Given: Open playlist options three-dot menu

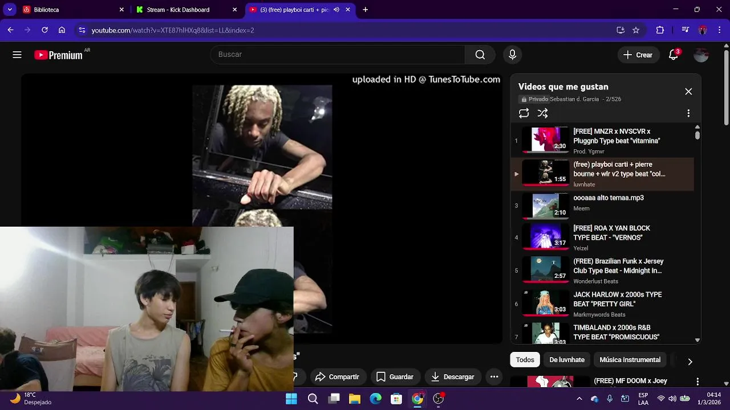Looking at the screenshot, I should pyautogui.click(x=688, y=113).
